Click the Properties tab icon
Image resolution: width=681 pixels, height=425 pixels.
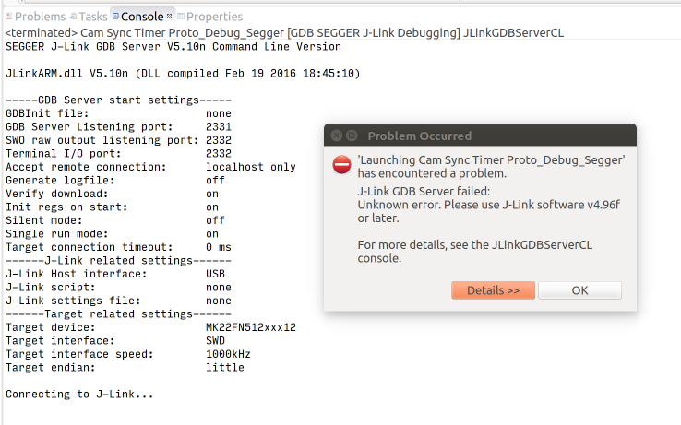(x=181, y=17)
